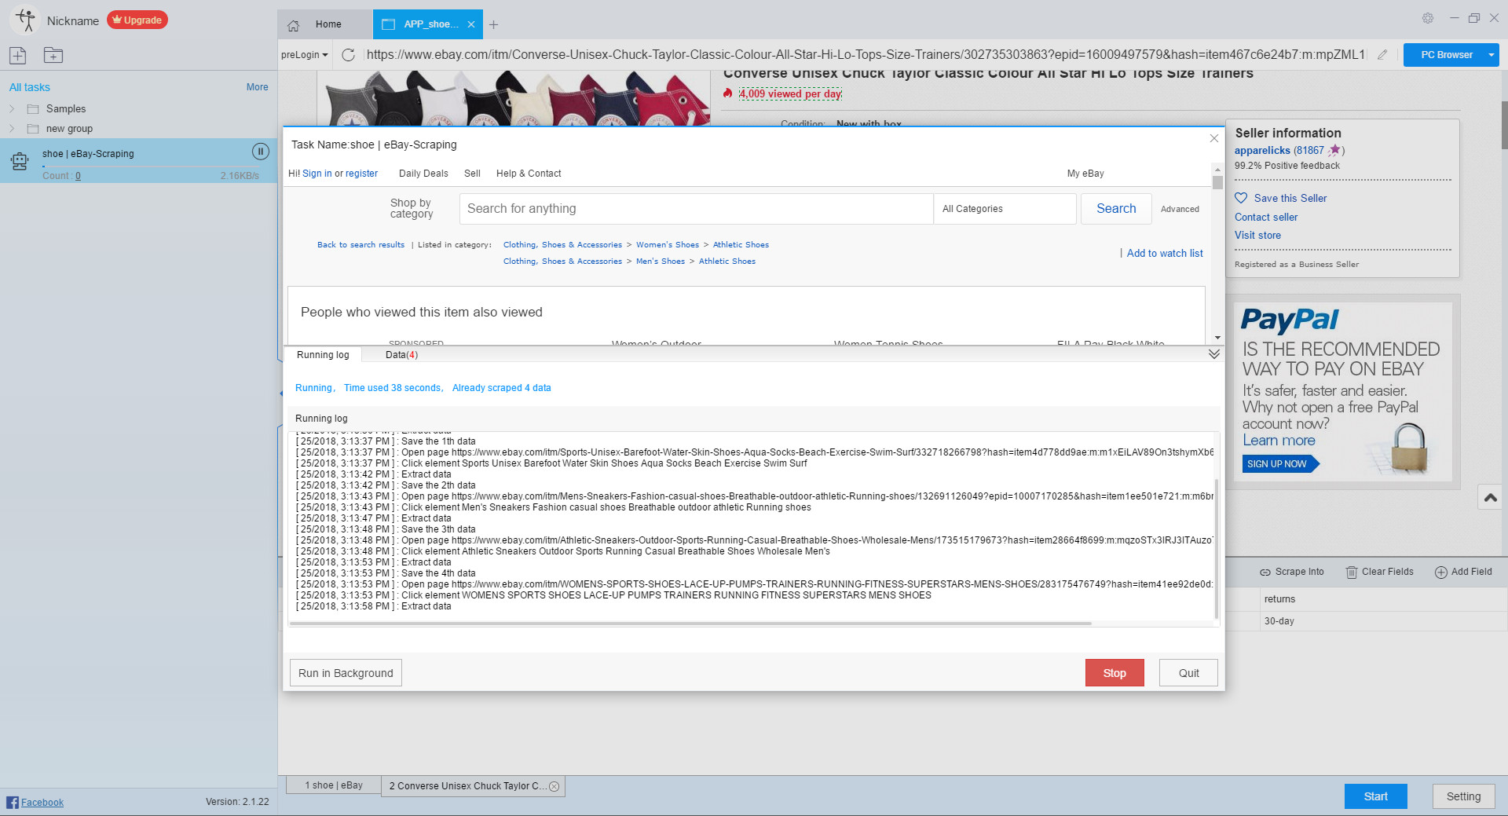This screenshot has width=1508, height=816.
Task: Click the Clear Fields trash icon
Action: tap(1352, 573)
